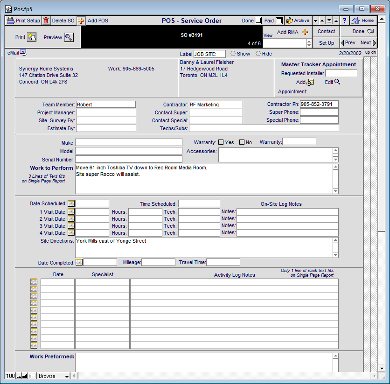
Task: Open the toolbar dropdown arrow beside Archive
Action: coord(315,21)
